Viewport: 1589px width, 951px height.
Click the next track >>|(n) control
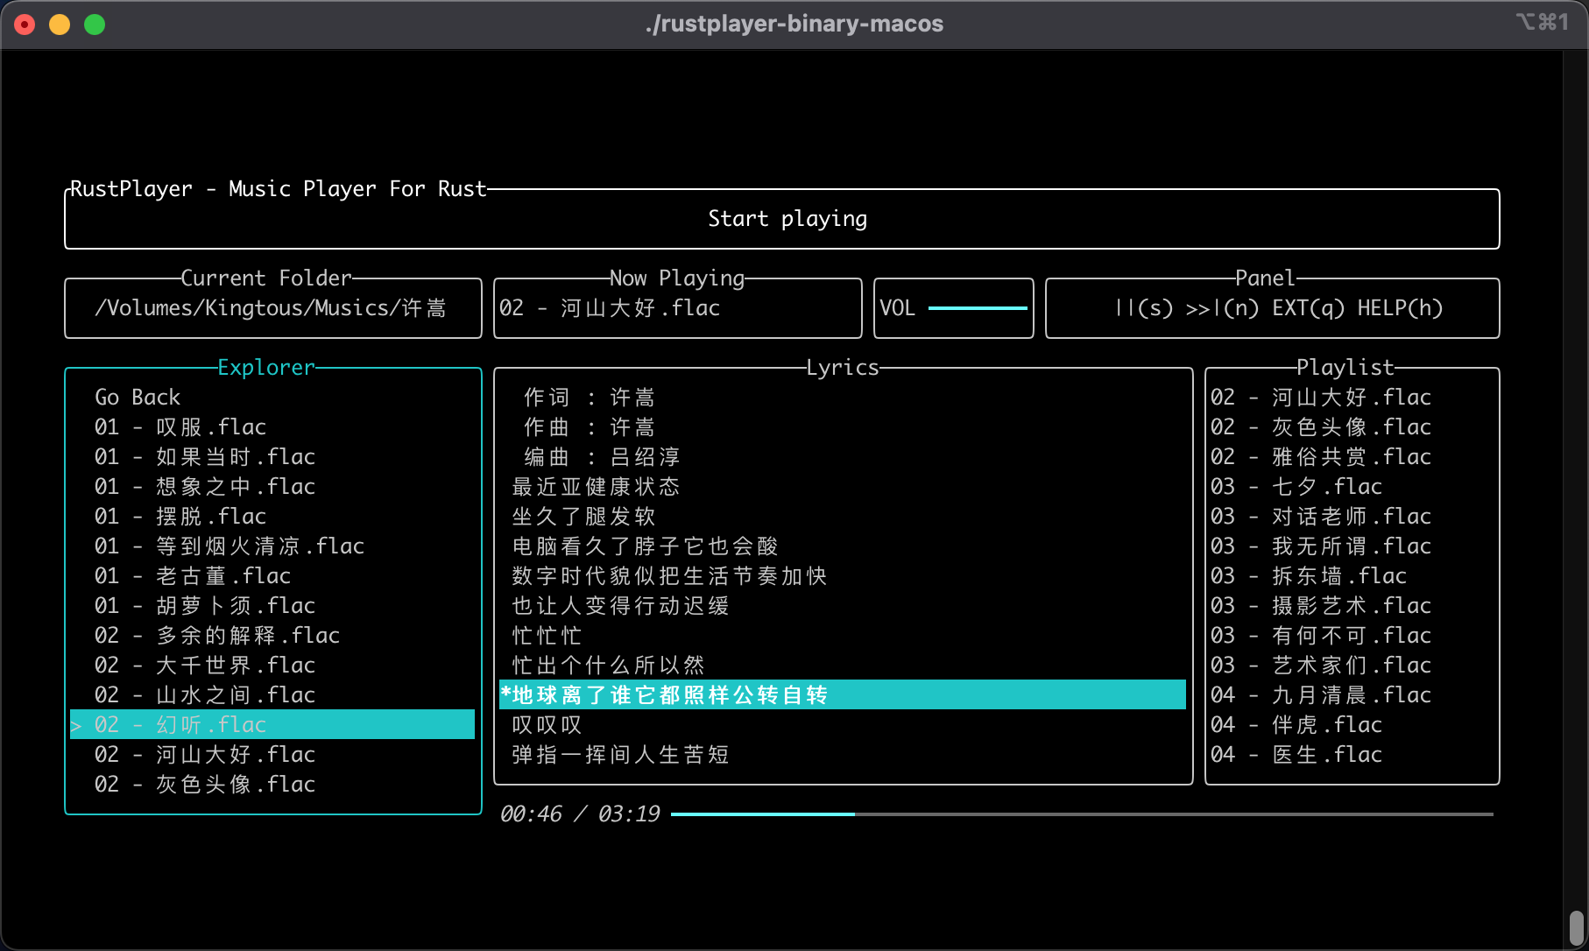(x=1222, y=308)
